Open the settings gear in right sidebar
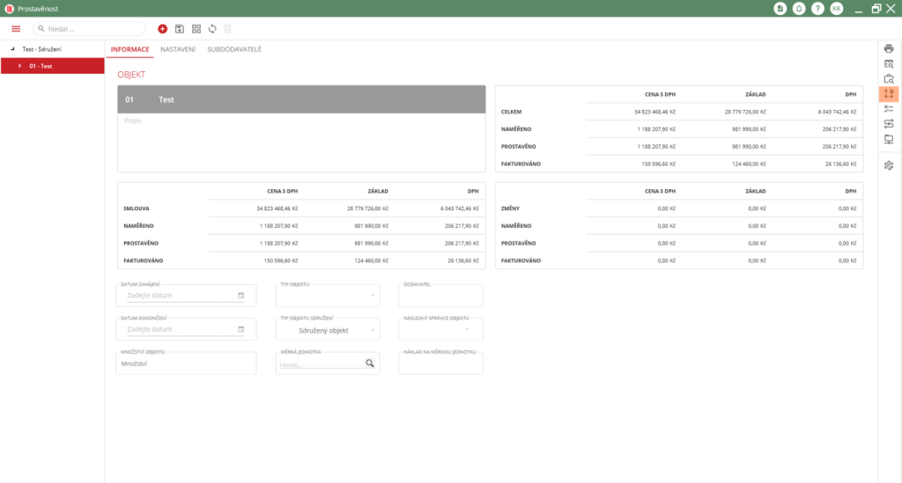The image size is (902, 483). pos(889,165)
